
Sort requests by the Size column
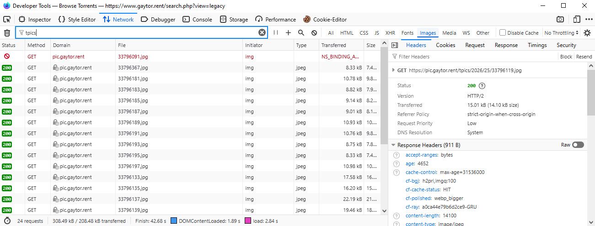(x=372, y=45)
